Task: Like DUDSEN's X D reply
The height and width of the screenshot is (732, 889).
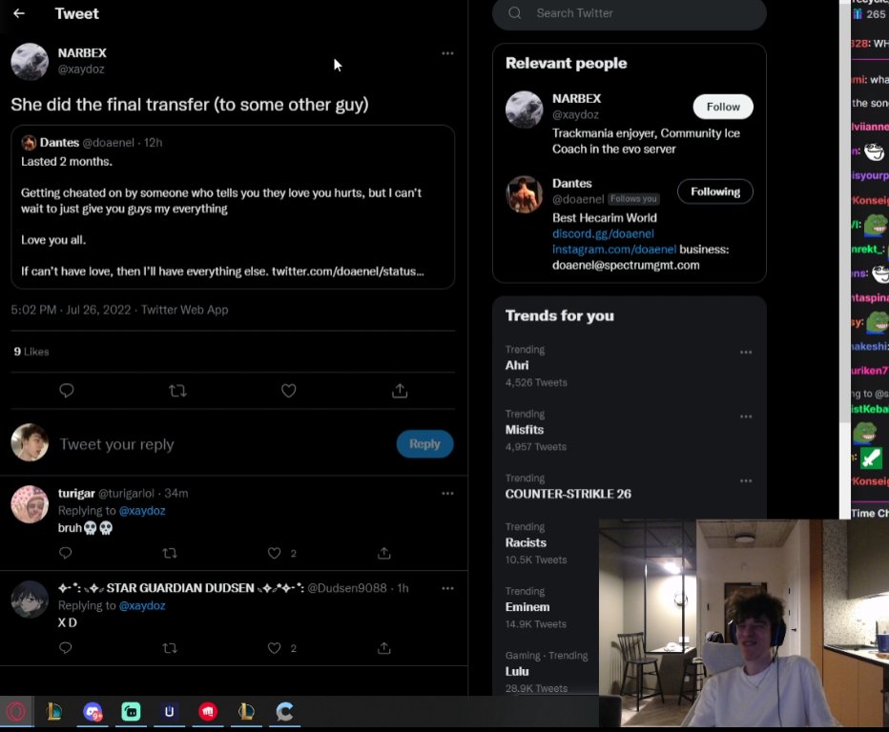Action: pyautogui.click(x=275, y=647)
